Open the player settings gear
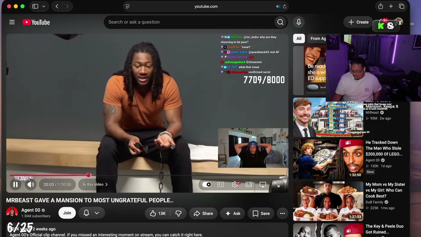The image size is (421, 237). [235, 184]
